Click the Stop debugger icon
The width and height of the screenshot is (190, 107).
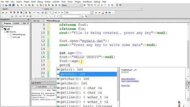112,5
